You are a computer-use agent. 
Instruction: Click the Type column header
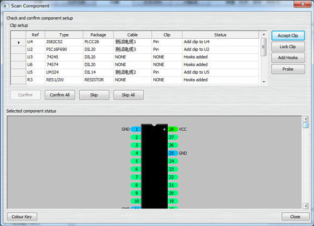(x=64, y=35)
